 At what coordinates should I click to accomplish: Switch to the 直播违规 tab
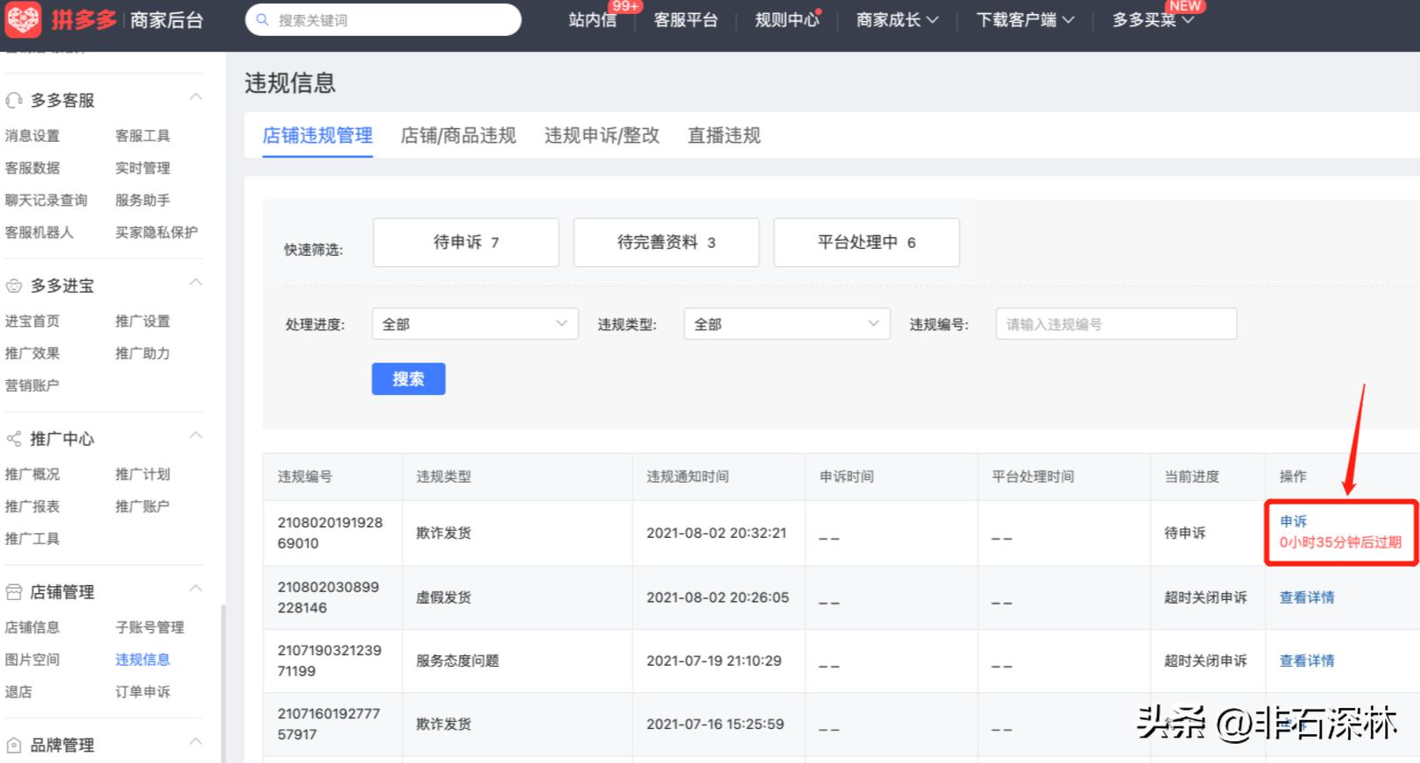[x=724, y=136]
